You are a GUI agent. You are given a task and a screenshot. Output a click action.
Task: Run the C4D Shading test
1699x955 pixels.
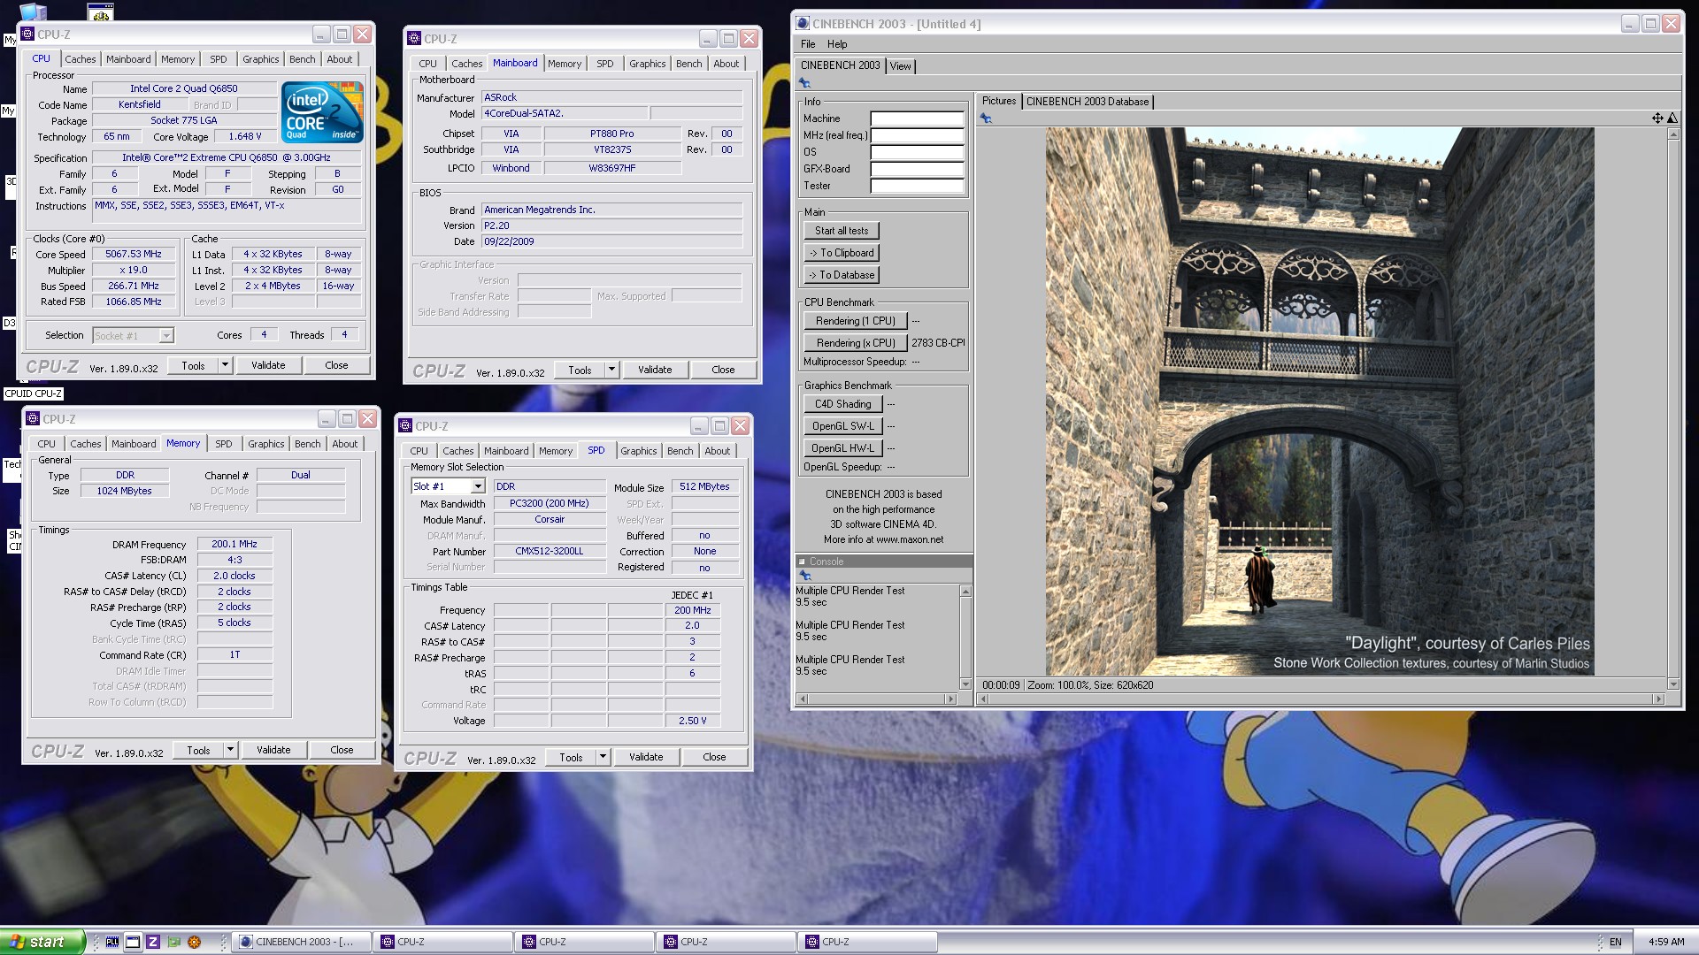843,404
